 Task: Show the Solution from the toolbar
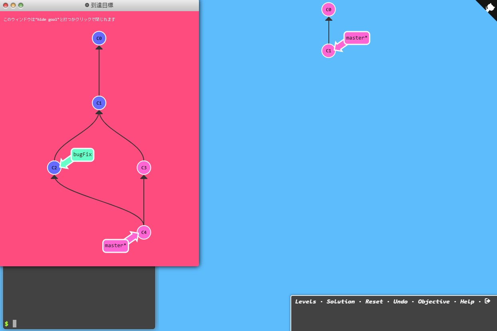pyautogui.click(x=340, y=301)
